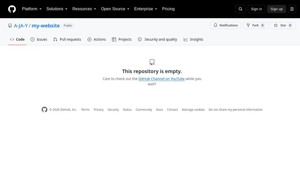Click the empty repository book icon

coord(152,62)
